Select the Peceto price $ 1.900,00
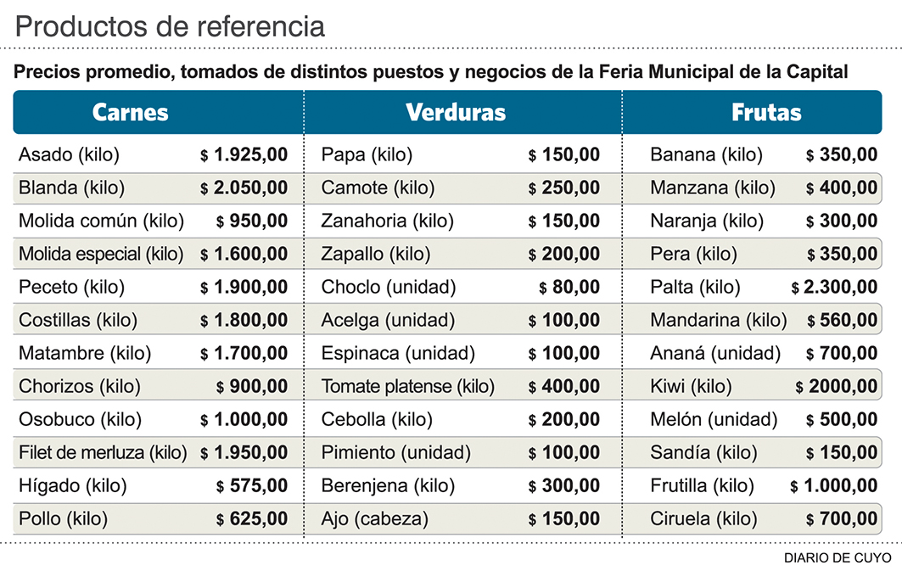902x571 pixels. click(x=244, y=288)
